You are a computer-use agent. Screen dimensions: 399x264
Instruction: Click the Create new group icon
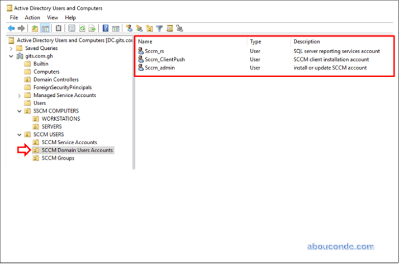click(139, 28)
